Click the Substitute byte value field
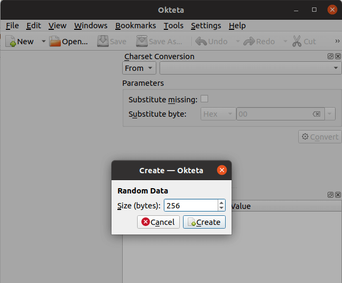This screenshot has height=283, width=342. coord(274,114)
